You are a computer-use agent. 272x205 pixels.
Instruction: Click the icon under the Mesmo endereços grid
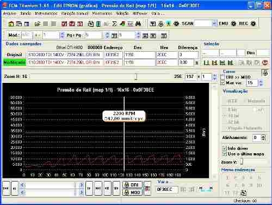coord(243,192)
